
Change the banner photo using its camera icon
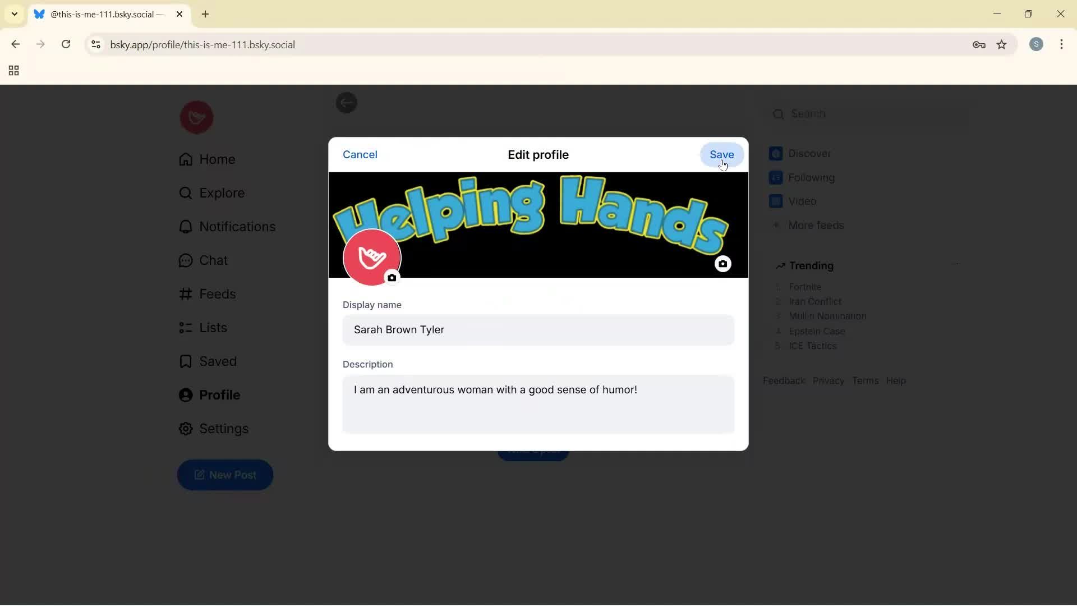point(723,263)
